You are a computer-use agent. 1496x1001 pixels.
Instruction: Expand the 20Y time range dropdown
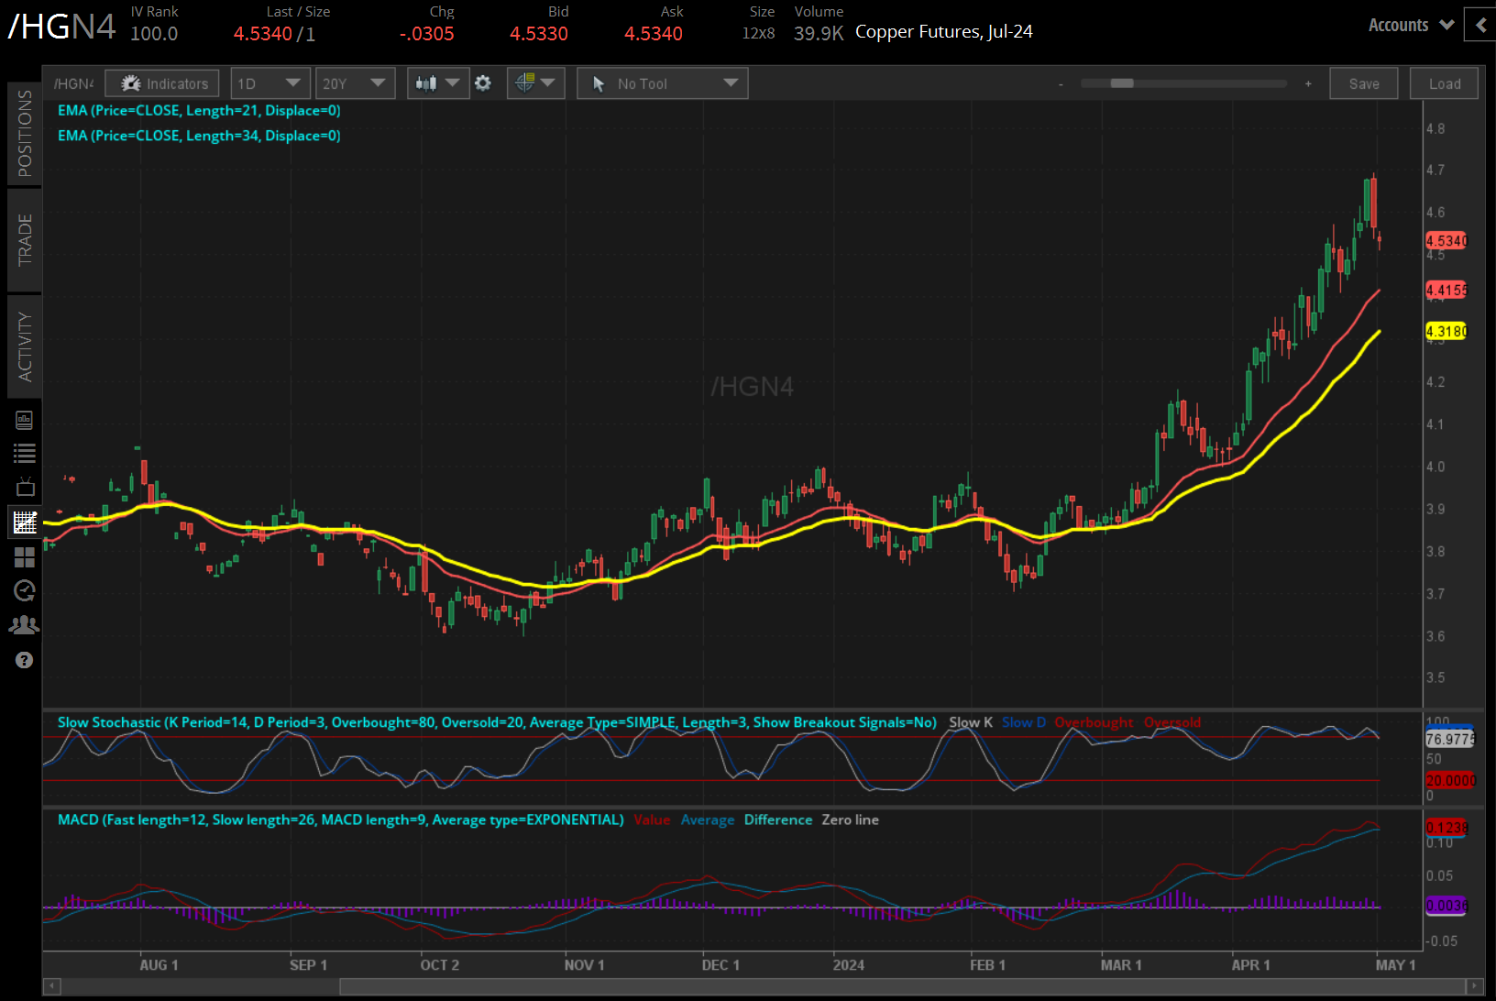click(354, 83)
